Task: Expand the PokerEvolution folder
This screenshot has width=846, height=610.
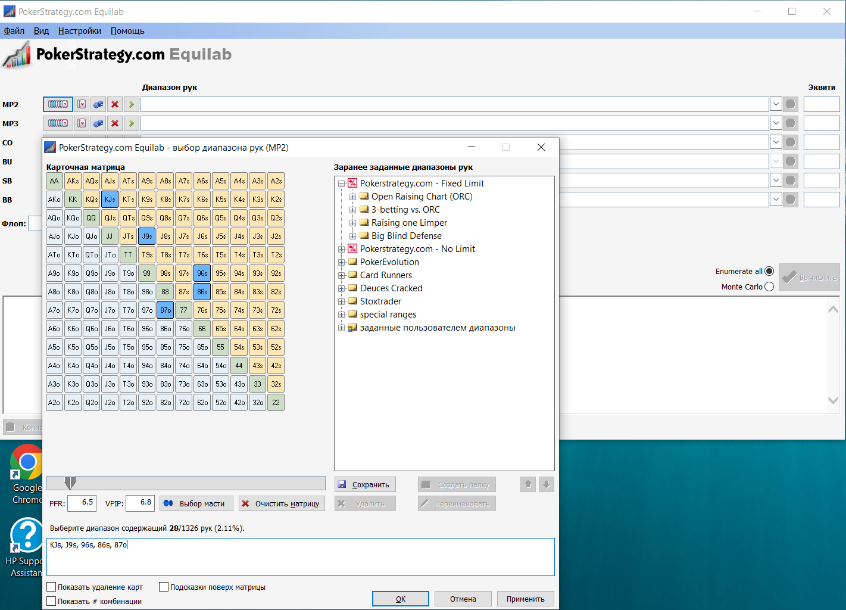Action: 342,262
